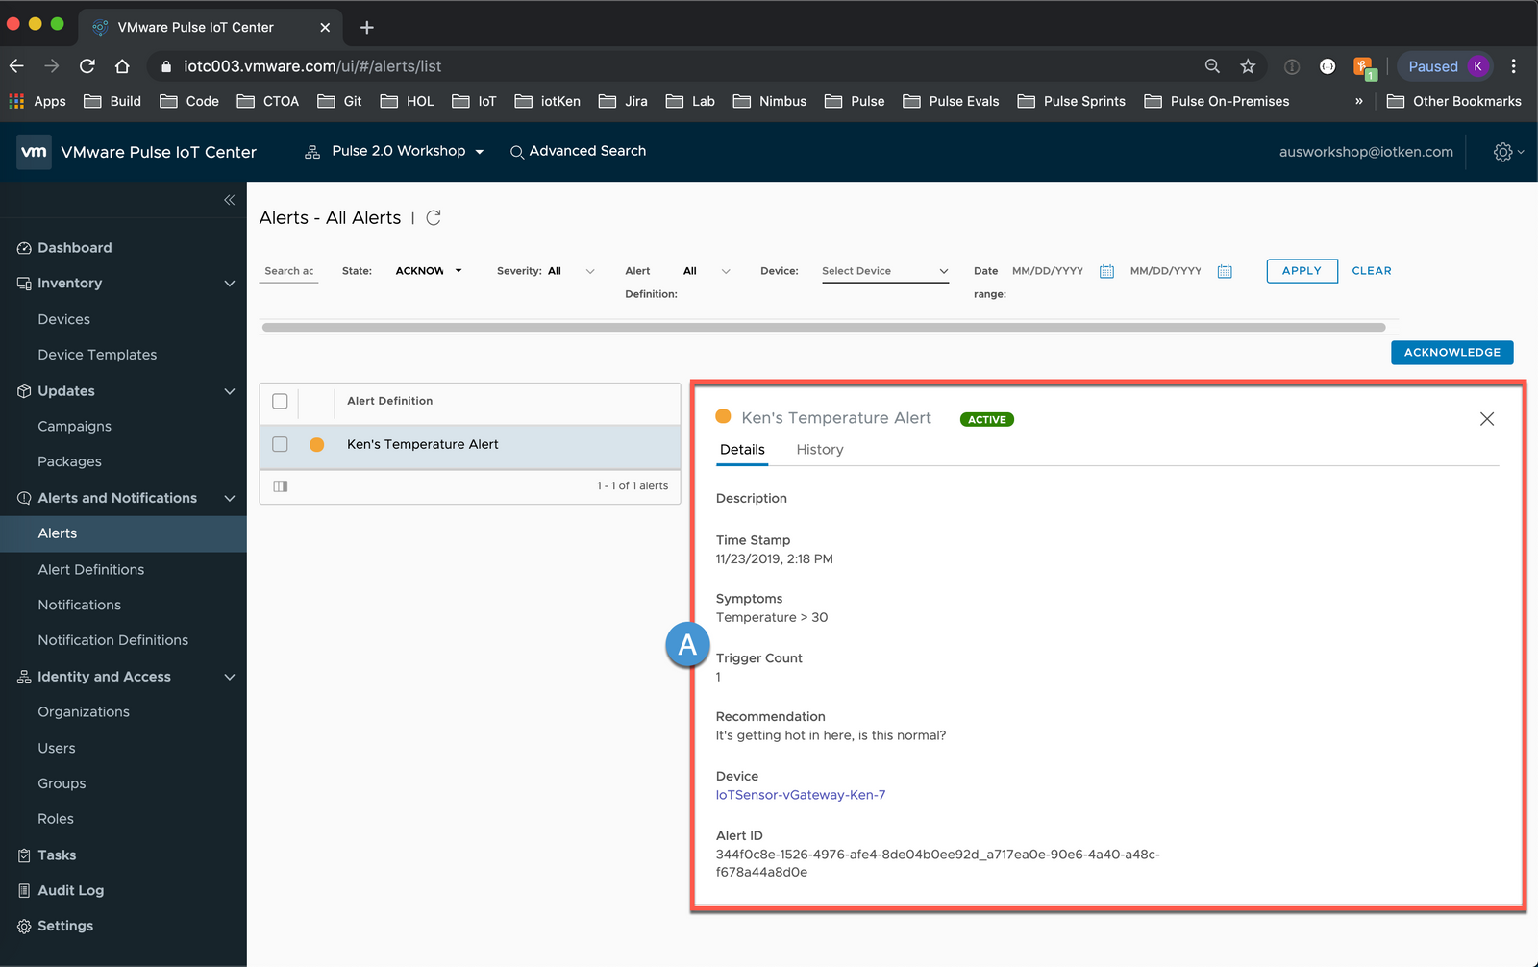This screenshot has width=1538, height=967.
Task: Collapse the sidebar with double-chevron icon
Action: (229, 200)
